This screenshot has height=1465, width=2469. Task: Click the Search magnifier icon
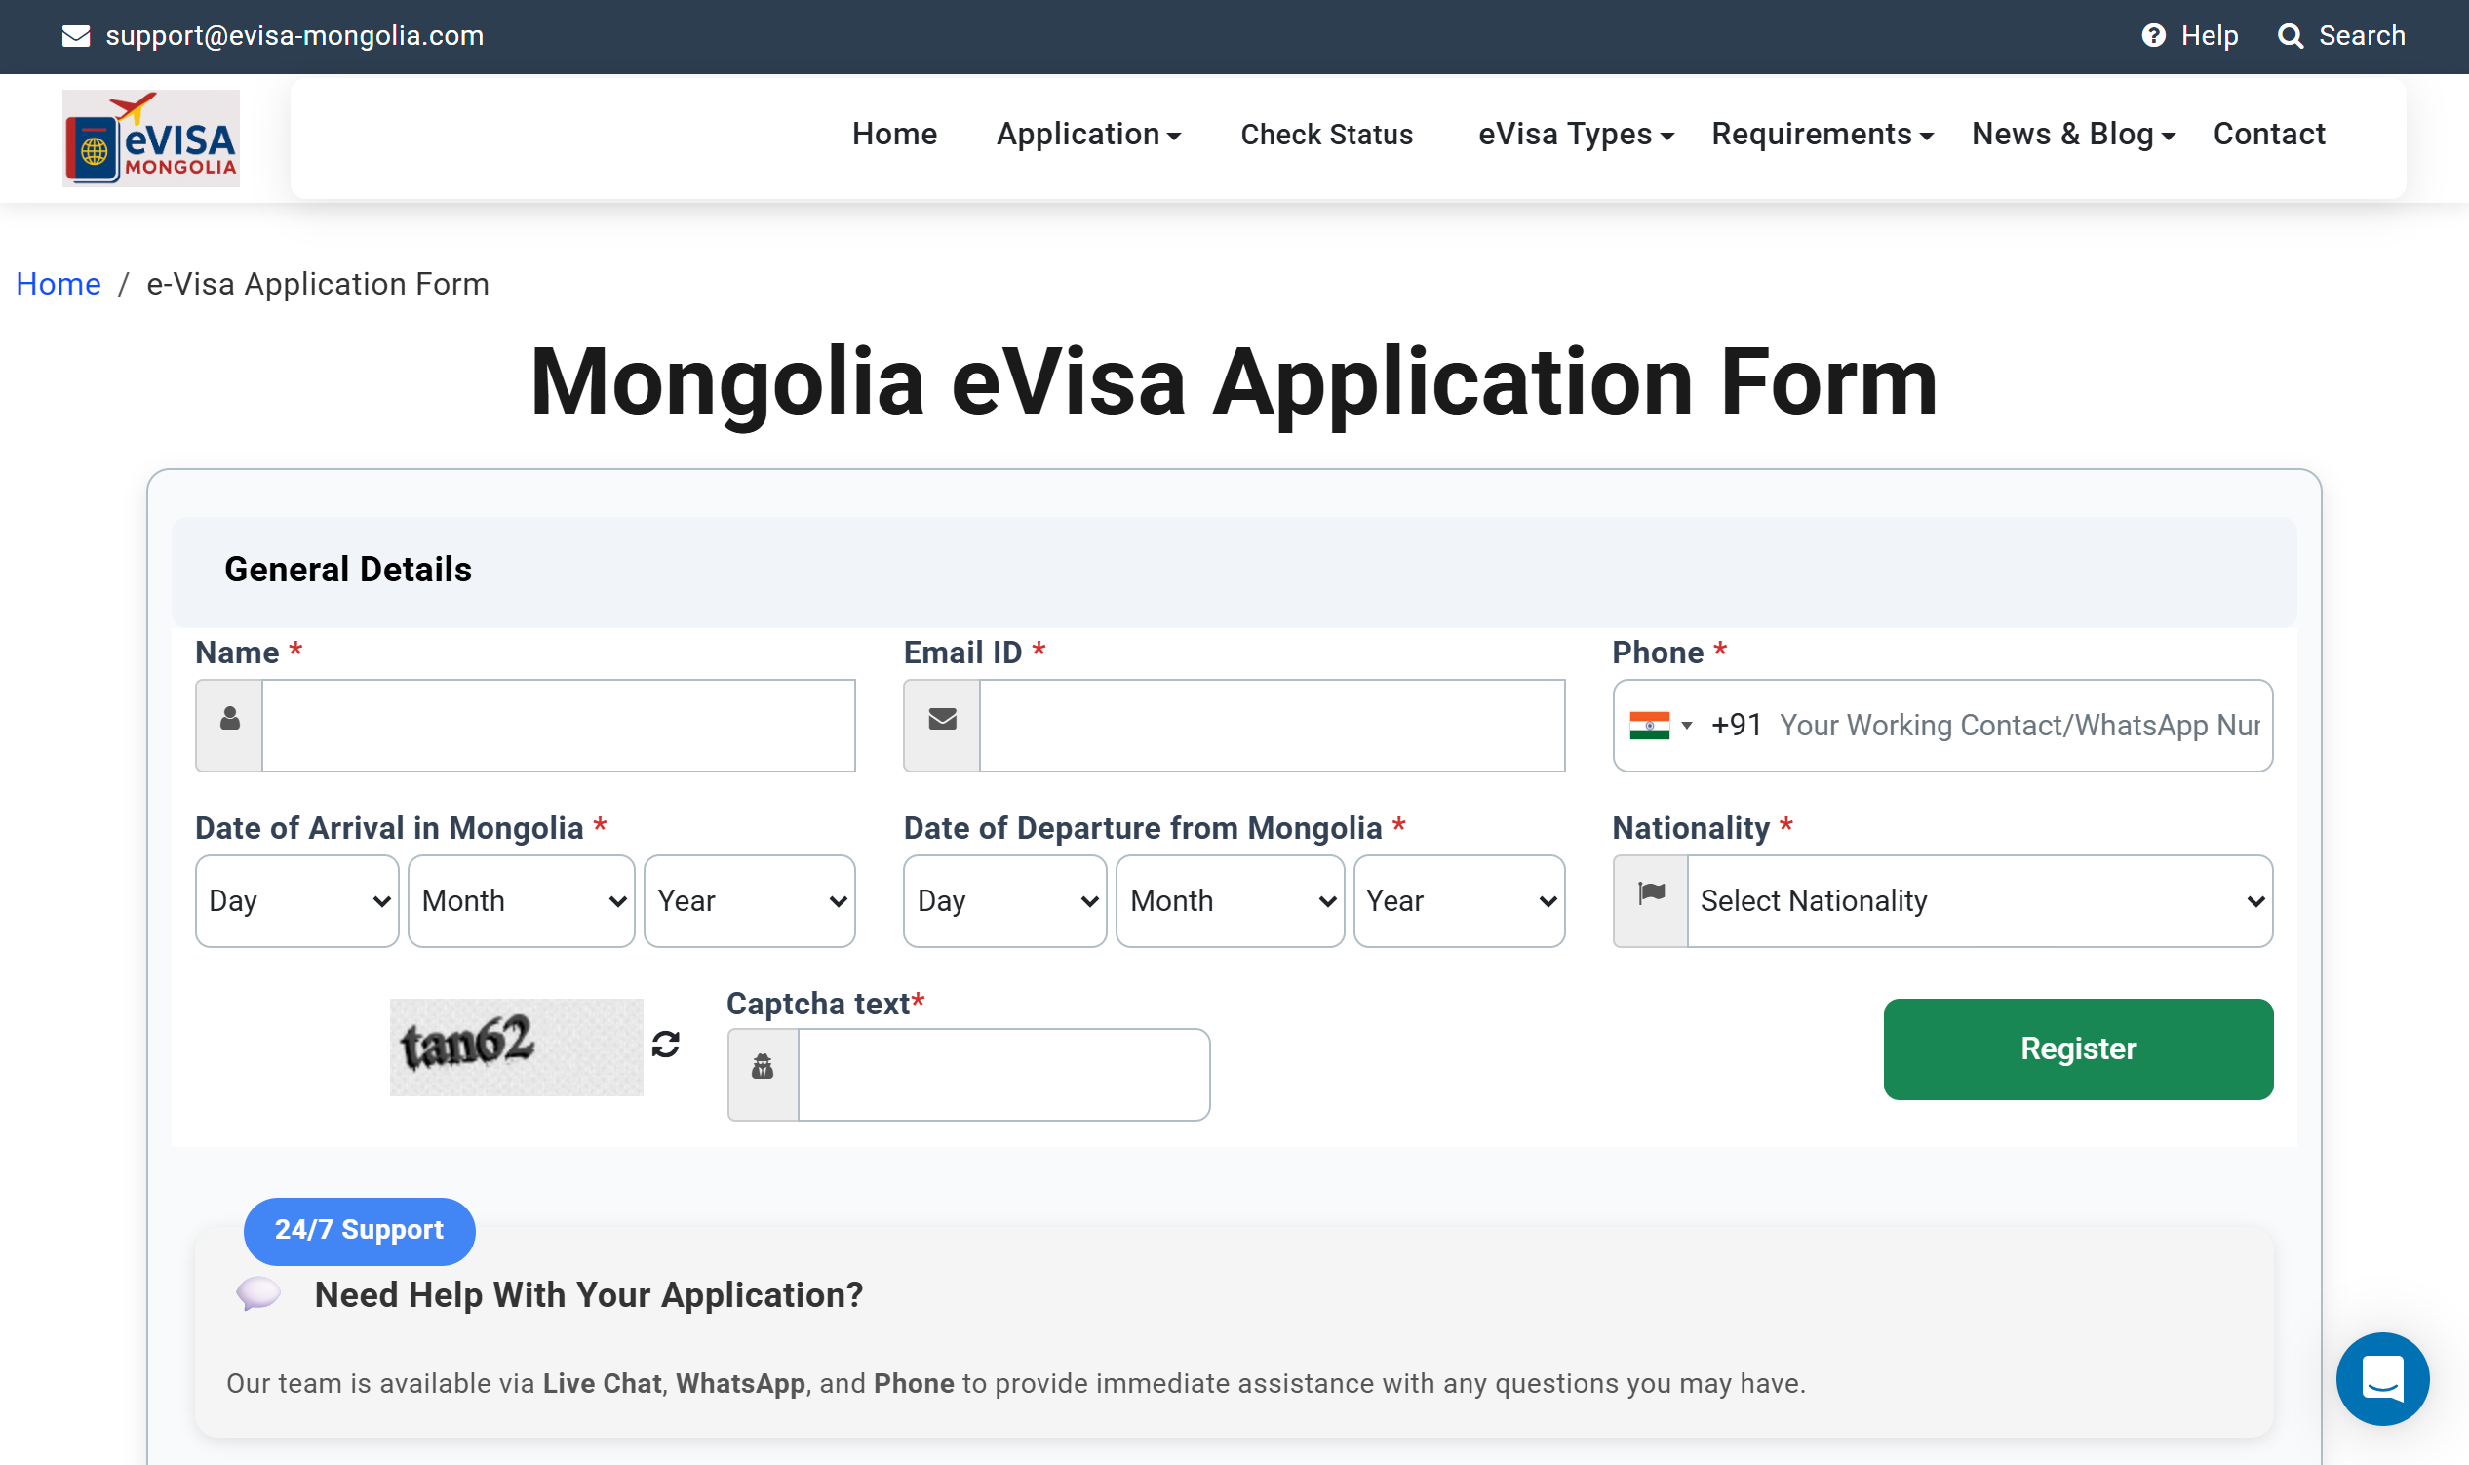pos(2290,36)
